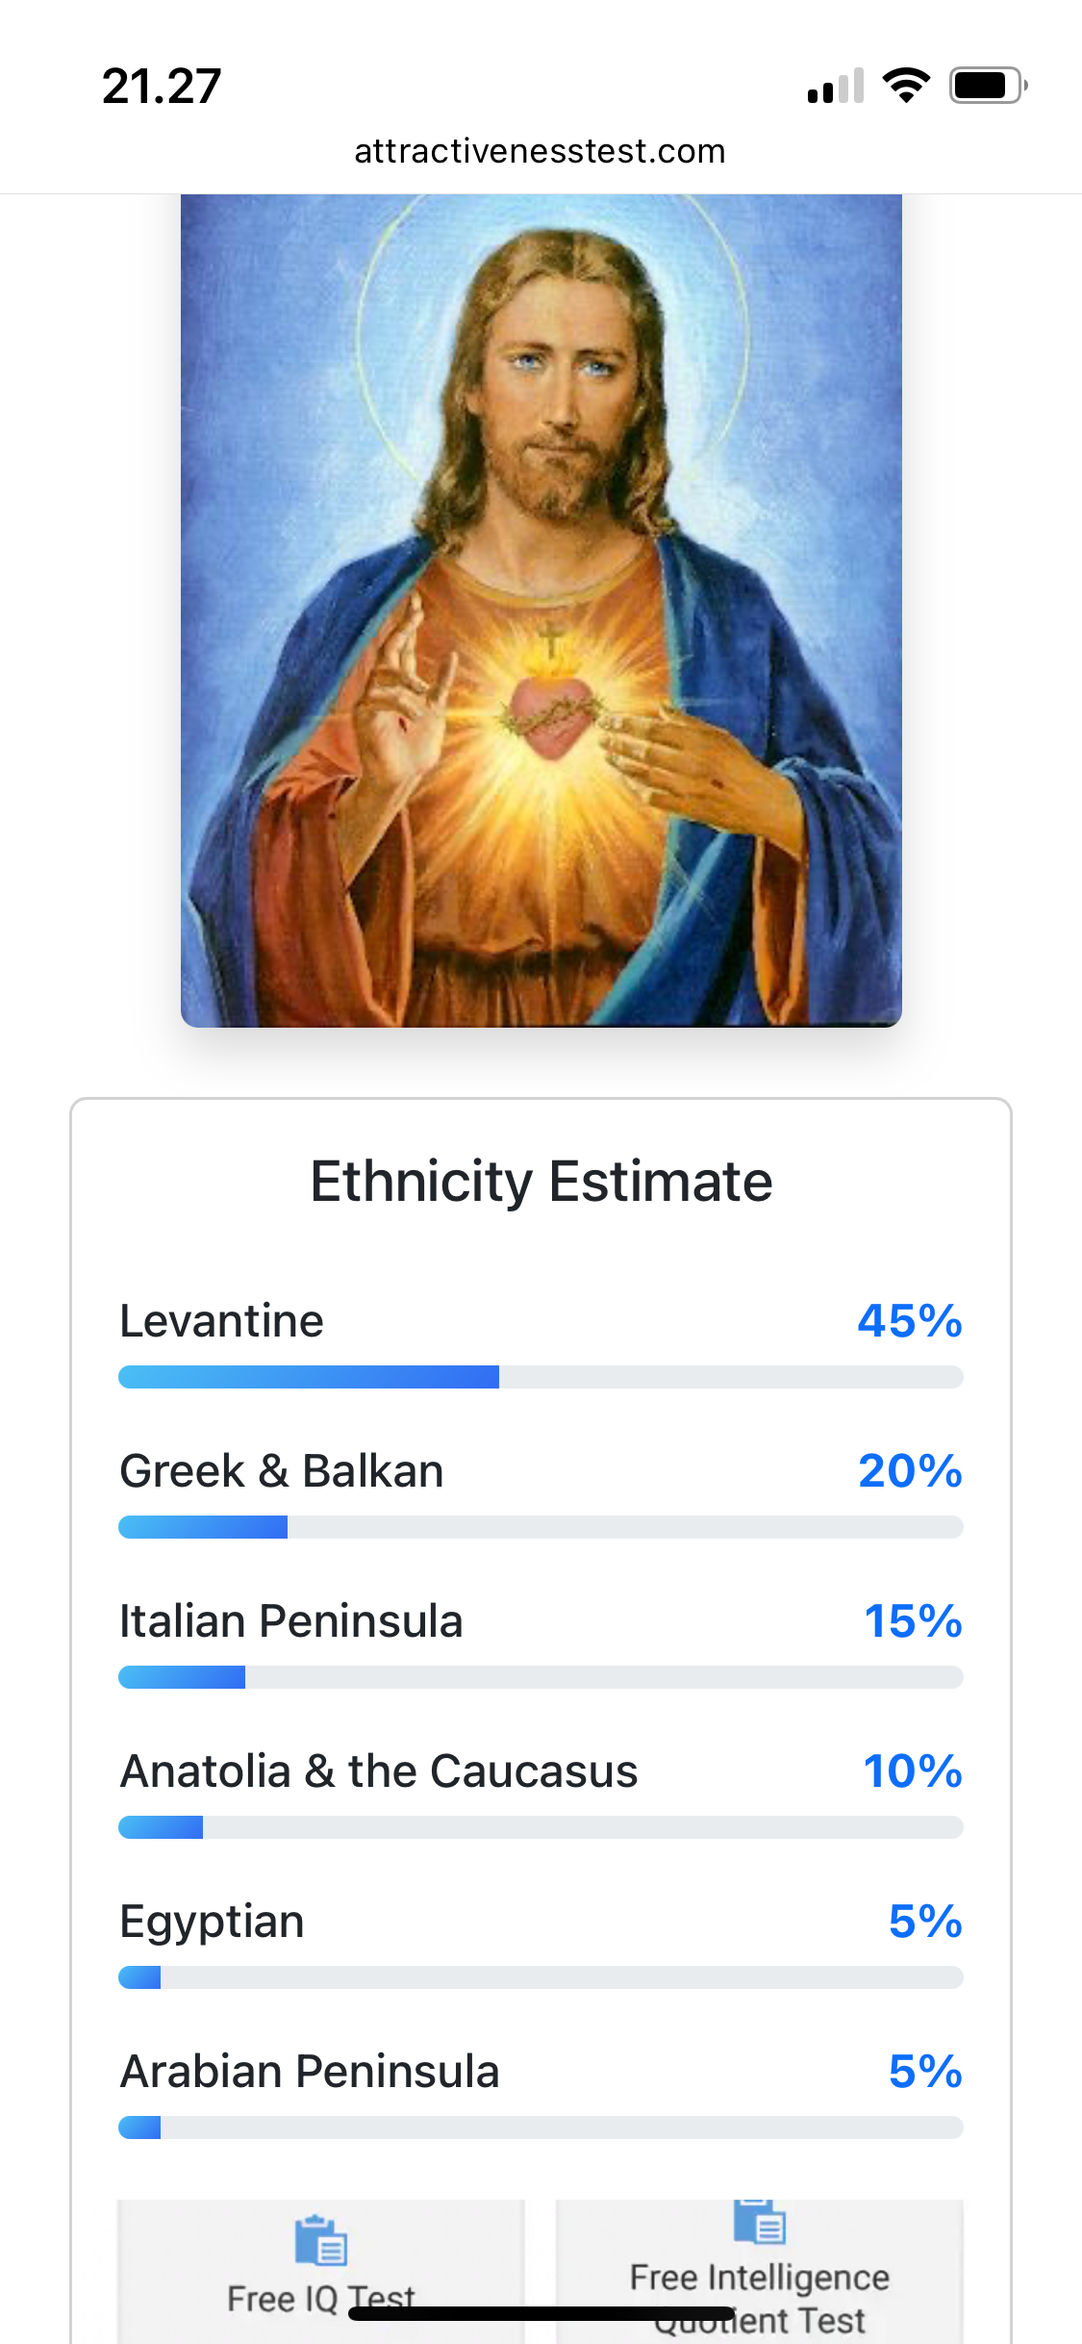Click the Arabian Peninsula progress bar
The height and width of the screenshot is (2344, 1082).
pos(541,2127)
